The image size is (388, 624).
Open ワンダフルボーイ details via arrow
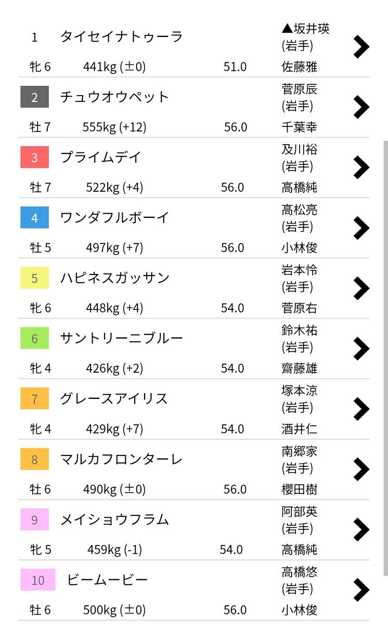[361, 228]
